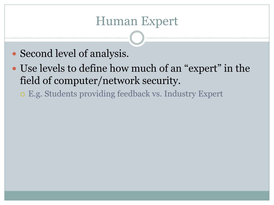The image size is (274, 205).
Task: Click the empty gray-blue content area
Action: (137, 145)
